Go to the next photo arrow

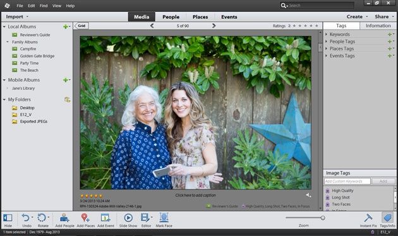[x=214, y=26]
